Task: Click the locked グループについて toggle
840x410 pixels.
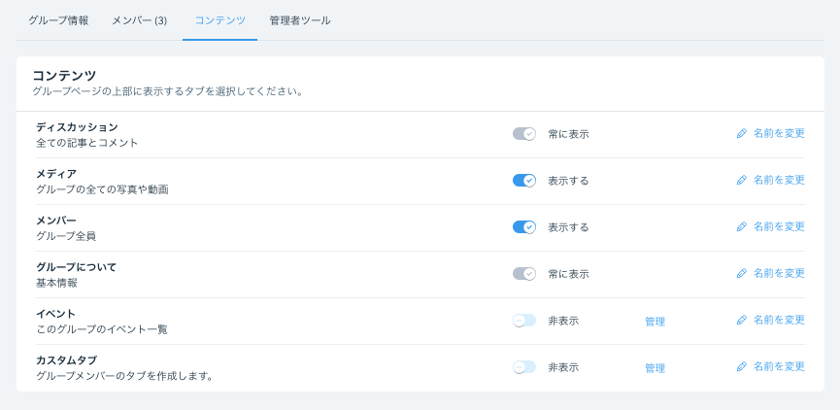Action: pos(524,274)
